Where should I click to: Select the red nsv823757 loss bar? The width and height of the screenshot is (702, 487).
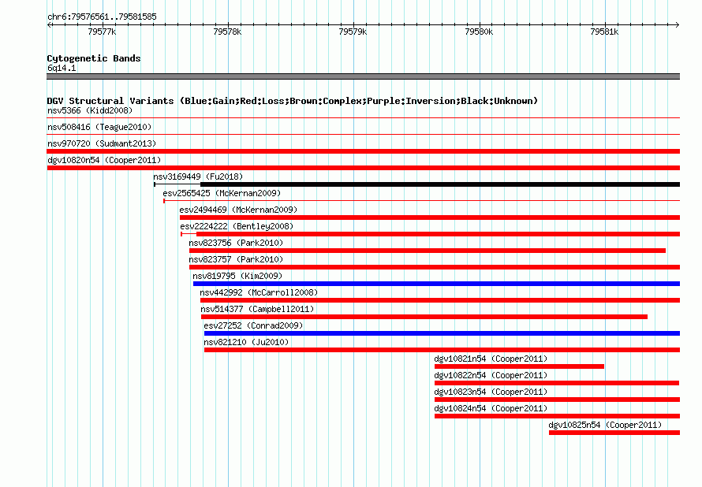435,267
